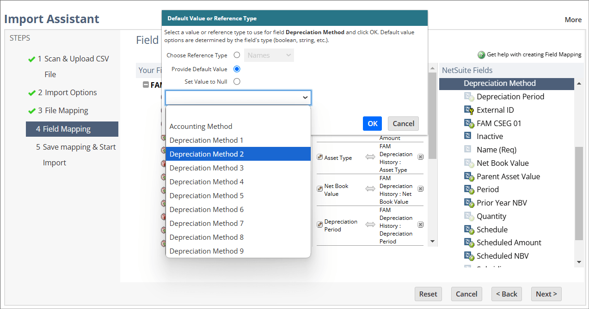This screenshot has height=309, width=589.
Task: Go to step 2 Import Options
Action: point(67,92)
